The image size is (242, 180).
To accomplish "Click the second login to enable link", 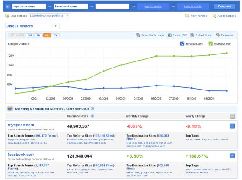I will (193, 7).
